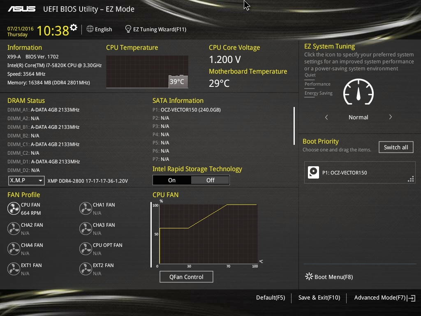Open Boot Menu(F8)
The image size is (421, 316).
click(x=329, y=277)
